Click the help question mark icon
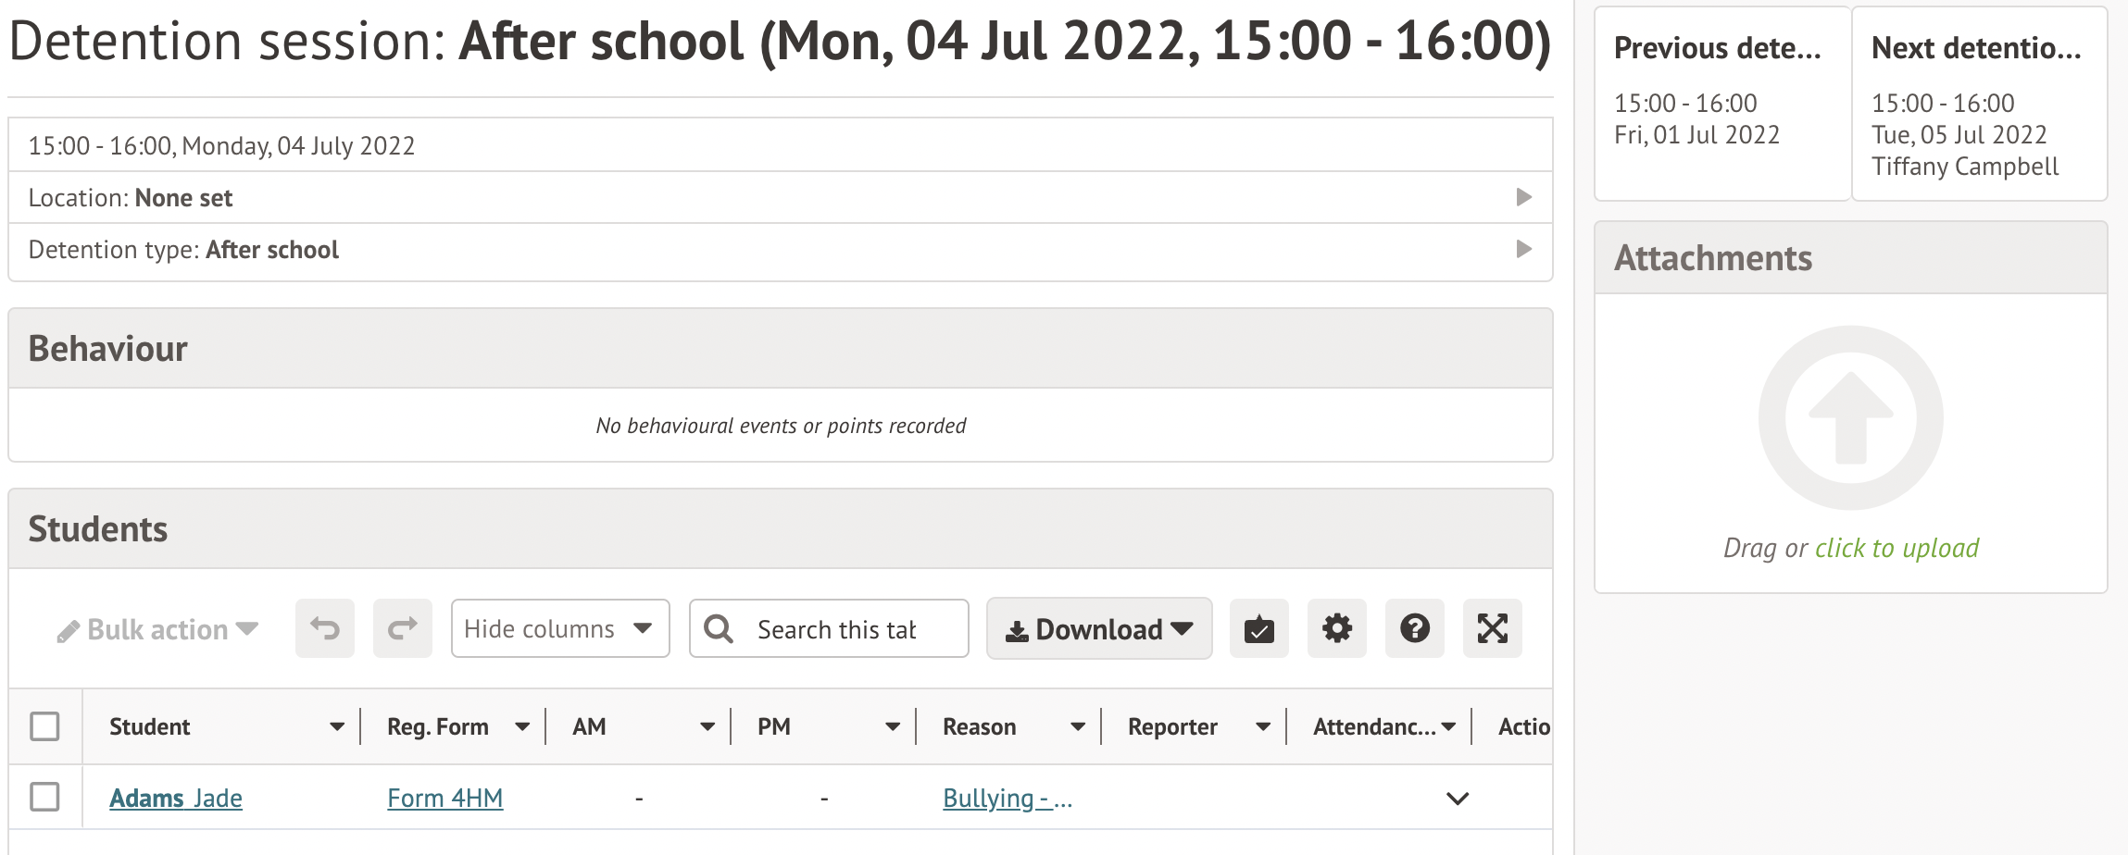The image size is (2128, 855). [1414, 628]
